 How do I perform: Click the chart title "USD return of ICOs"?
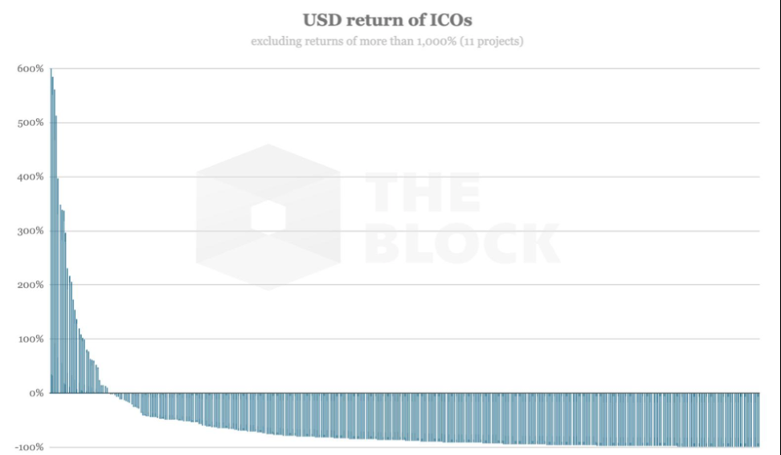point(387,19)
